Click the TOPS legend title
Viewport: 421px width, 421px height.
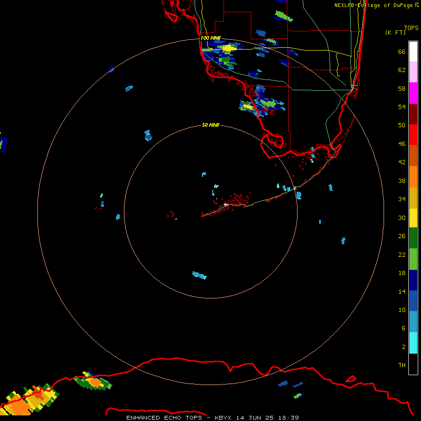click(x=411, y=28)
